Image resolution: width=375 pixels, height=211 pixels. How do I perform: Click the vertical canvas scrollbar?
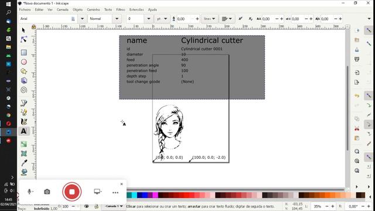[x=347, y=108]
